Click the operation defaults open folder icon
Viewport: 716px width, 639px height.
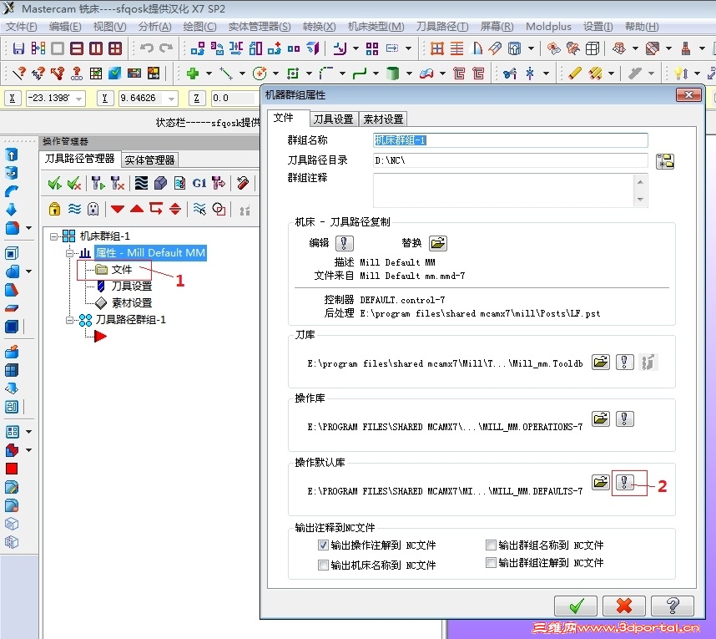(x=601, y=482)
